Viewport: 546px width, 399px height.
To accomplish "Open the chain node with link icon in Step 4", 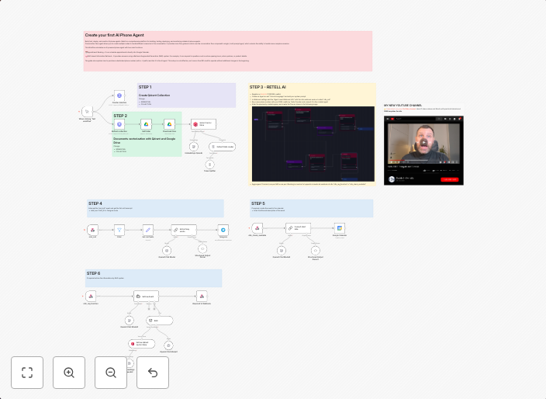I will pos(184,230).
